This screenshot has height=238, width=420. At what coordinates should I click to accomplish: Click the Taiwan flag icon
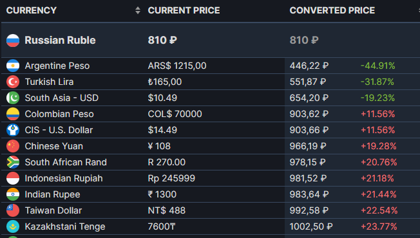pyautogui.click(x=13, y=210)
